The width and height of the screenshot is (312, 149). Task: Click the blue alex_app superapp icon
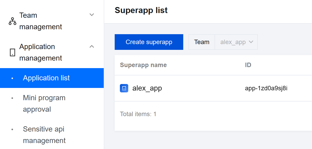pyautogui.click(x=124, y=88)
